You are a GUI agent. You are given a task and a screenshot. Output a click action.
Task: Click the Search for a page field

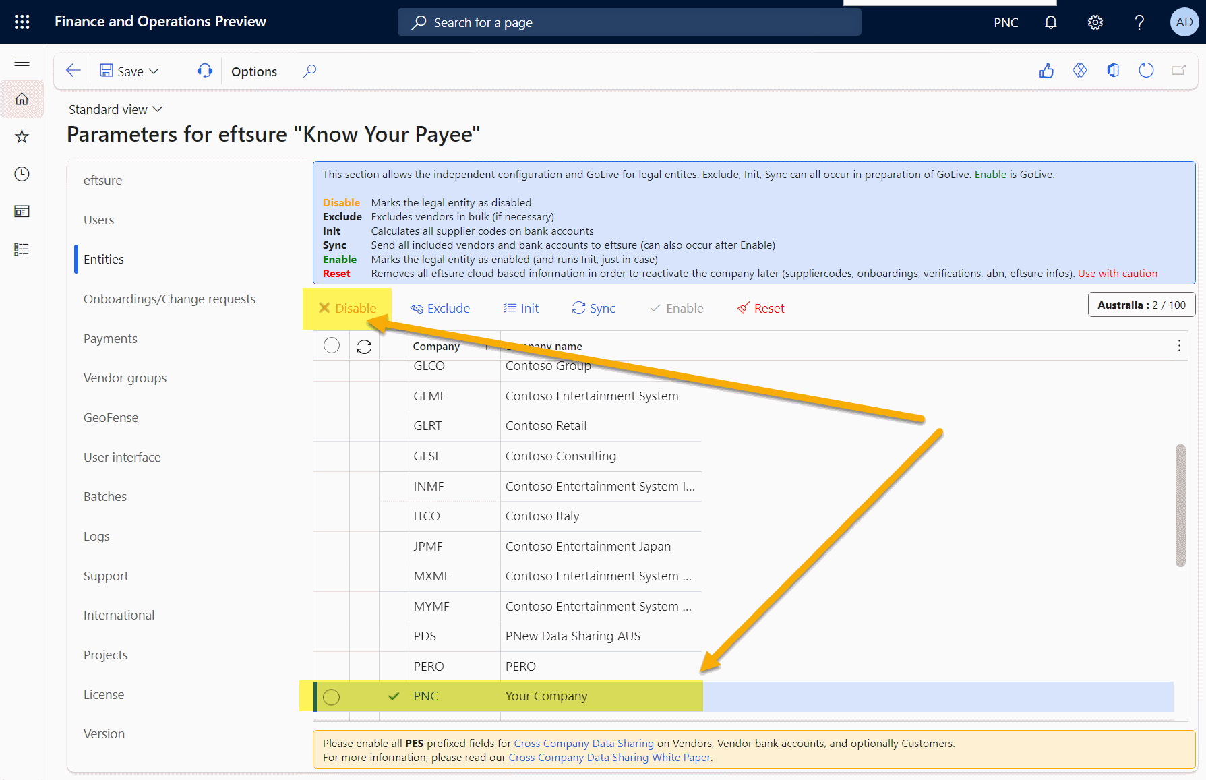[630, 22]
